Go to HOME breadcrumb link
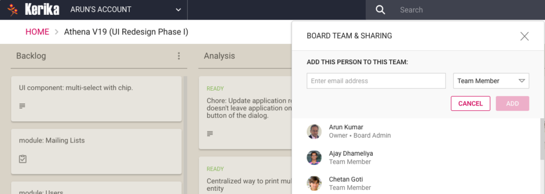 [37, 32]
